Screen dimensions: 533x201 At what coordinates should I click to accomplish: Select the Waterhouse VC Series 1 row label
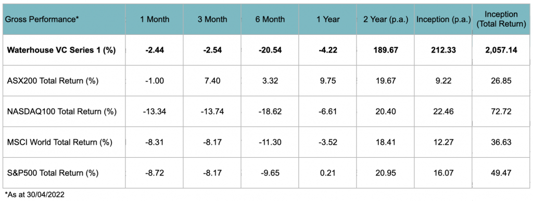pyautogui.click(x=60, y=50)
